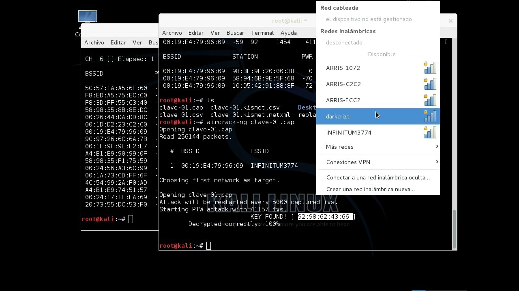Click station 98:3F:9F:20:00:38 in front terminal

tap(263, 71)
